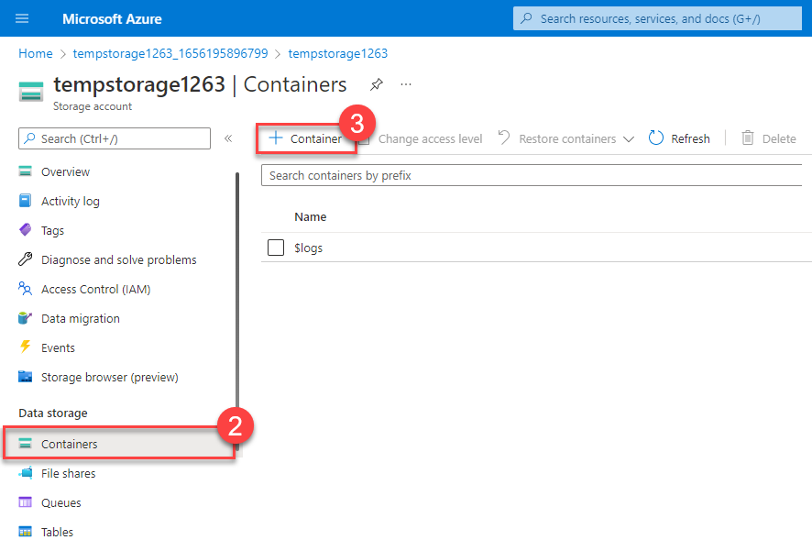Add a new Container
The width and height of the screenshot is (812, 551).
[305, 138]
